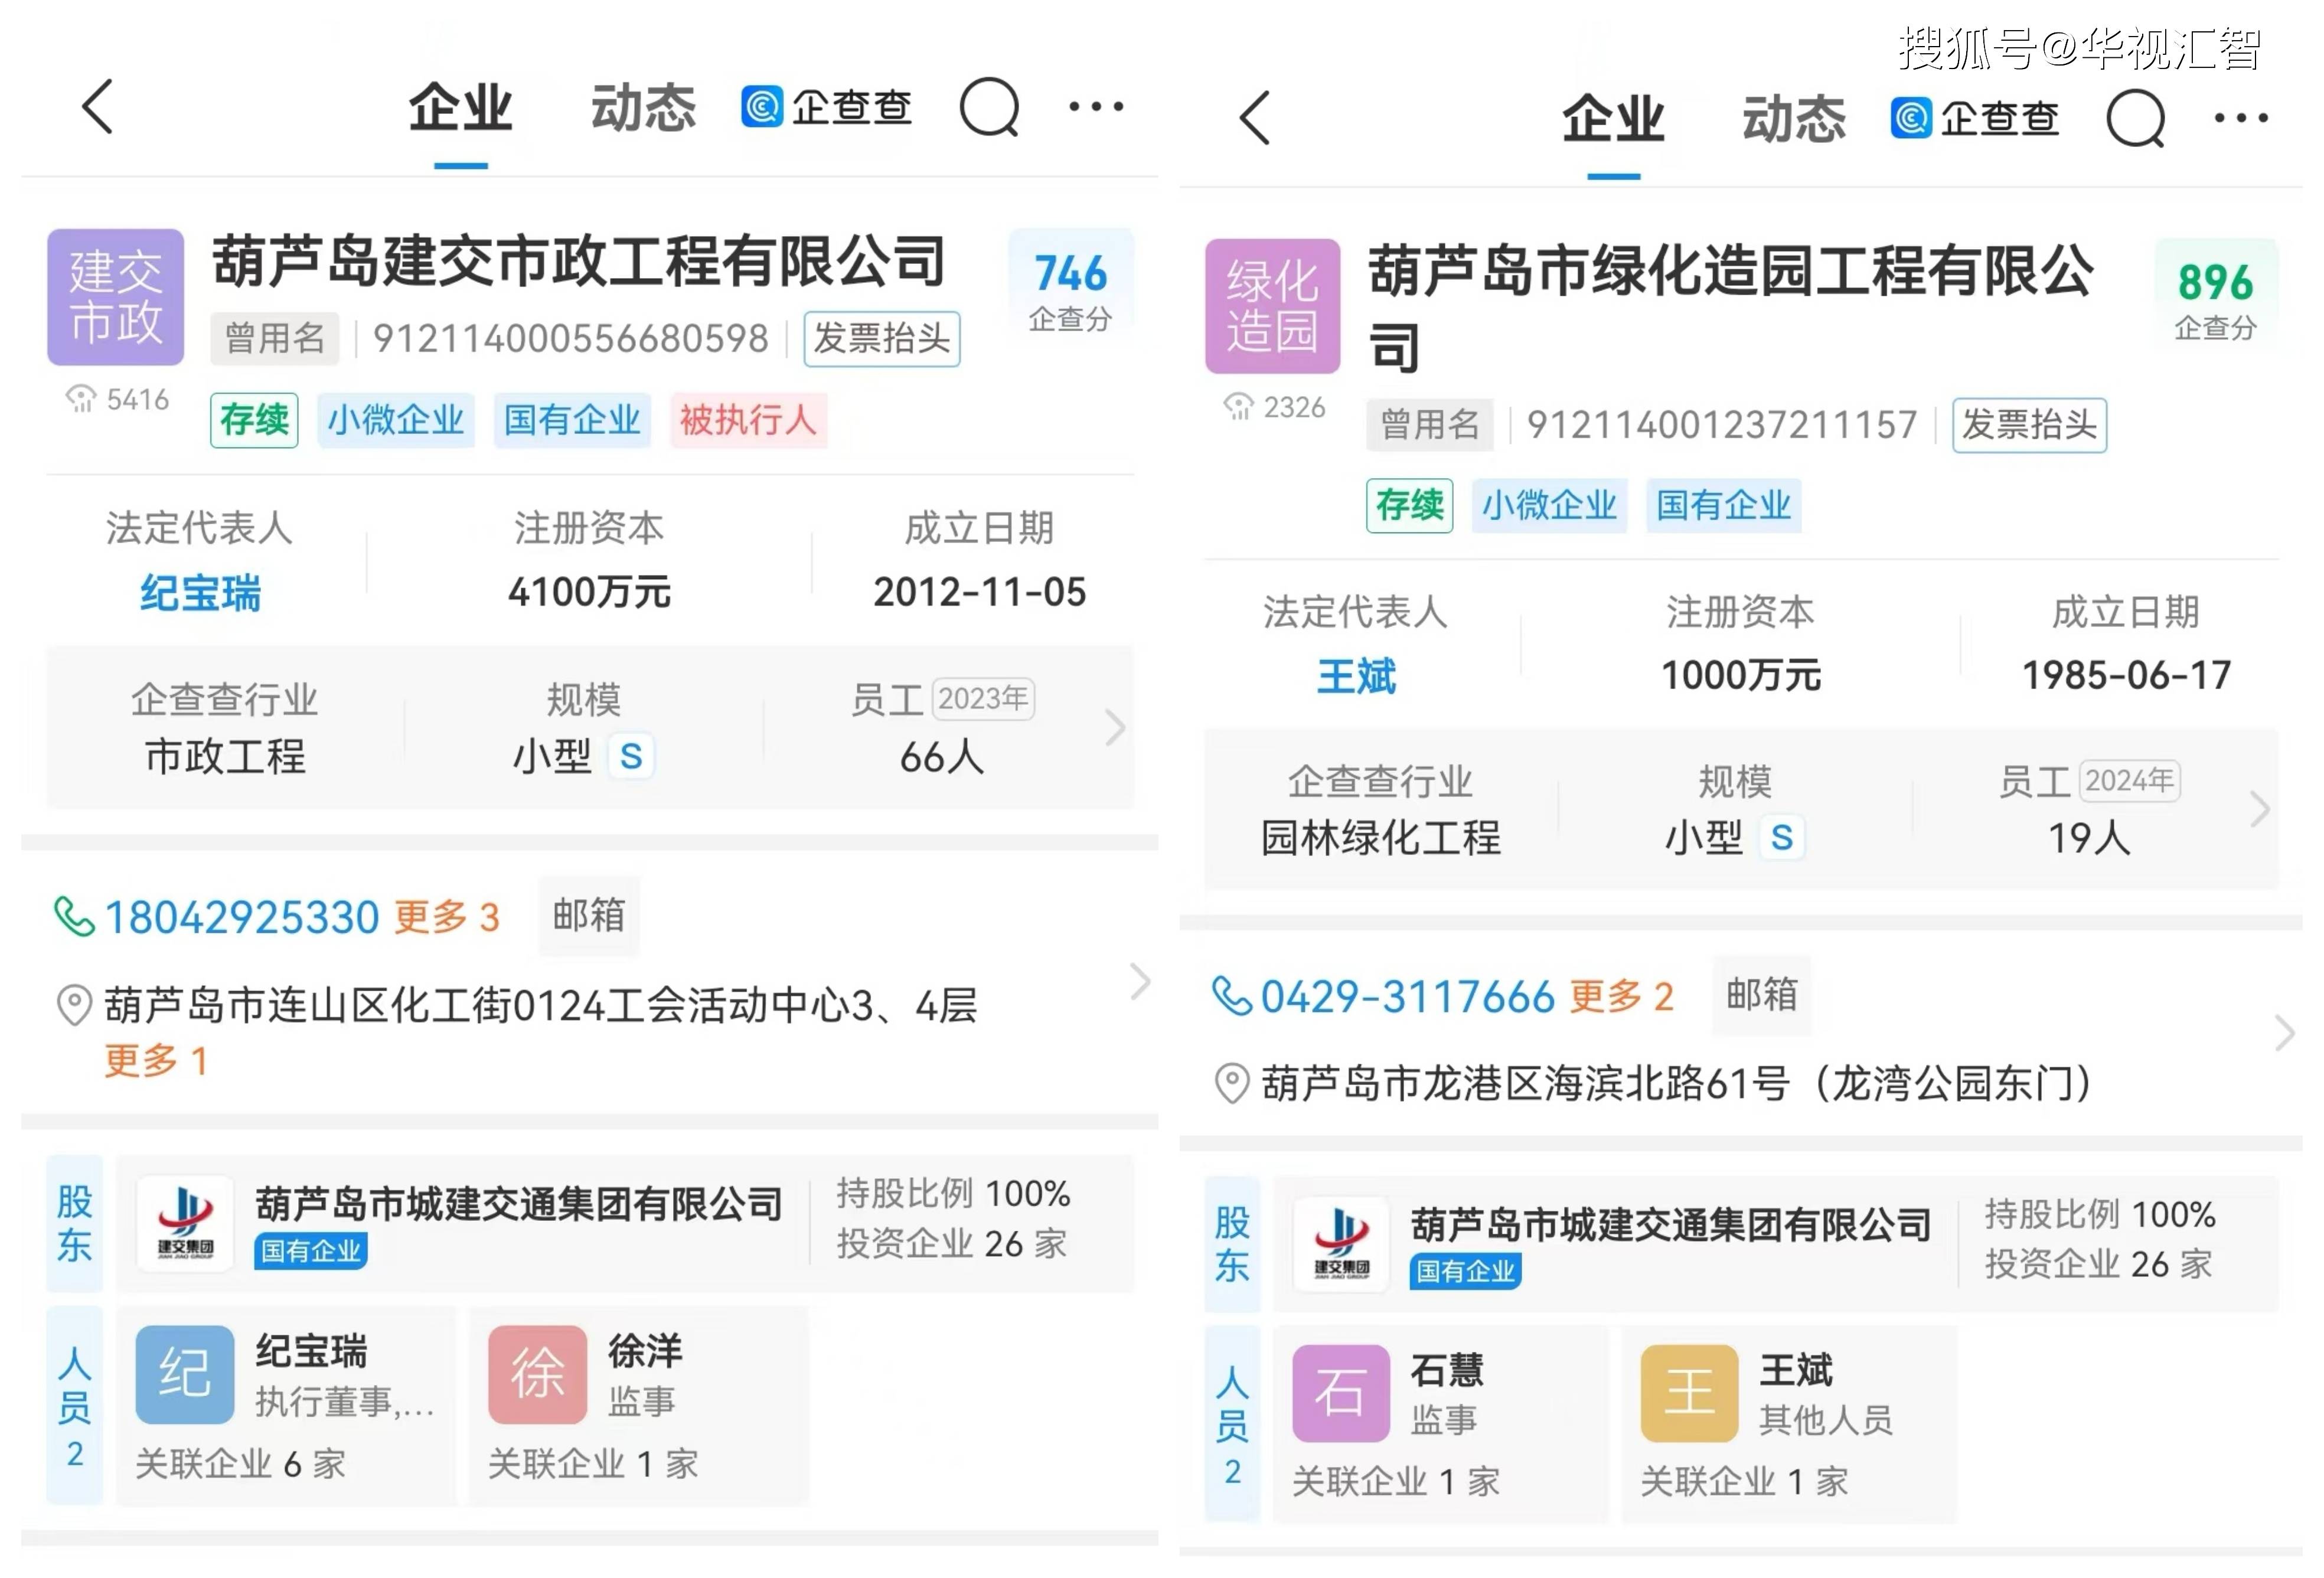This screenshot has height=1578, width=2324.
Task: Open 石 avatar for 石慧
Action: click(x=1341, y=1393)
